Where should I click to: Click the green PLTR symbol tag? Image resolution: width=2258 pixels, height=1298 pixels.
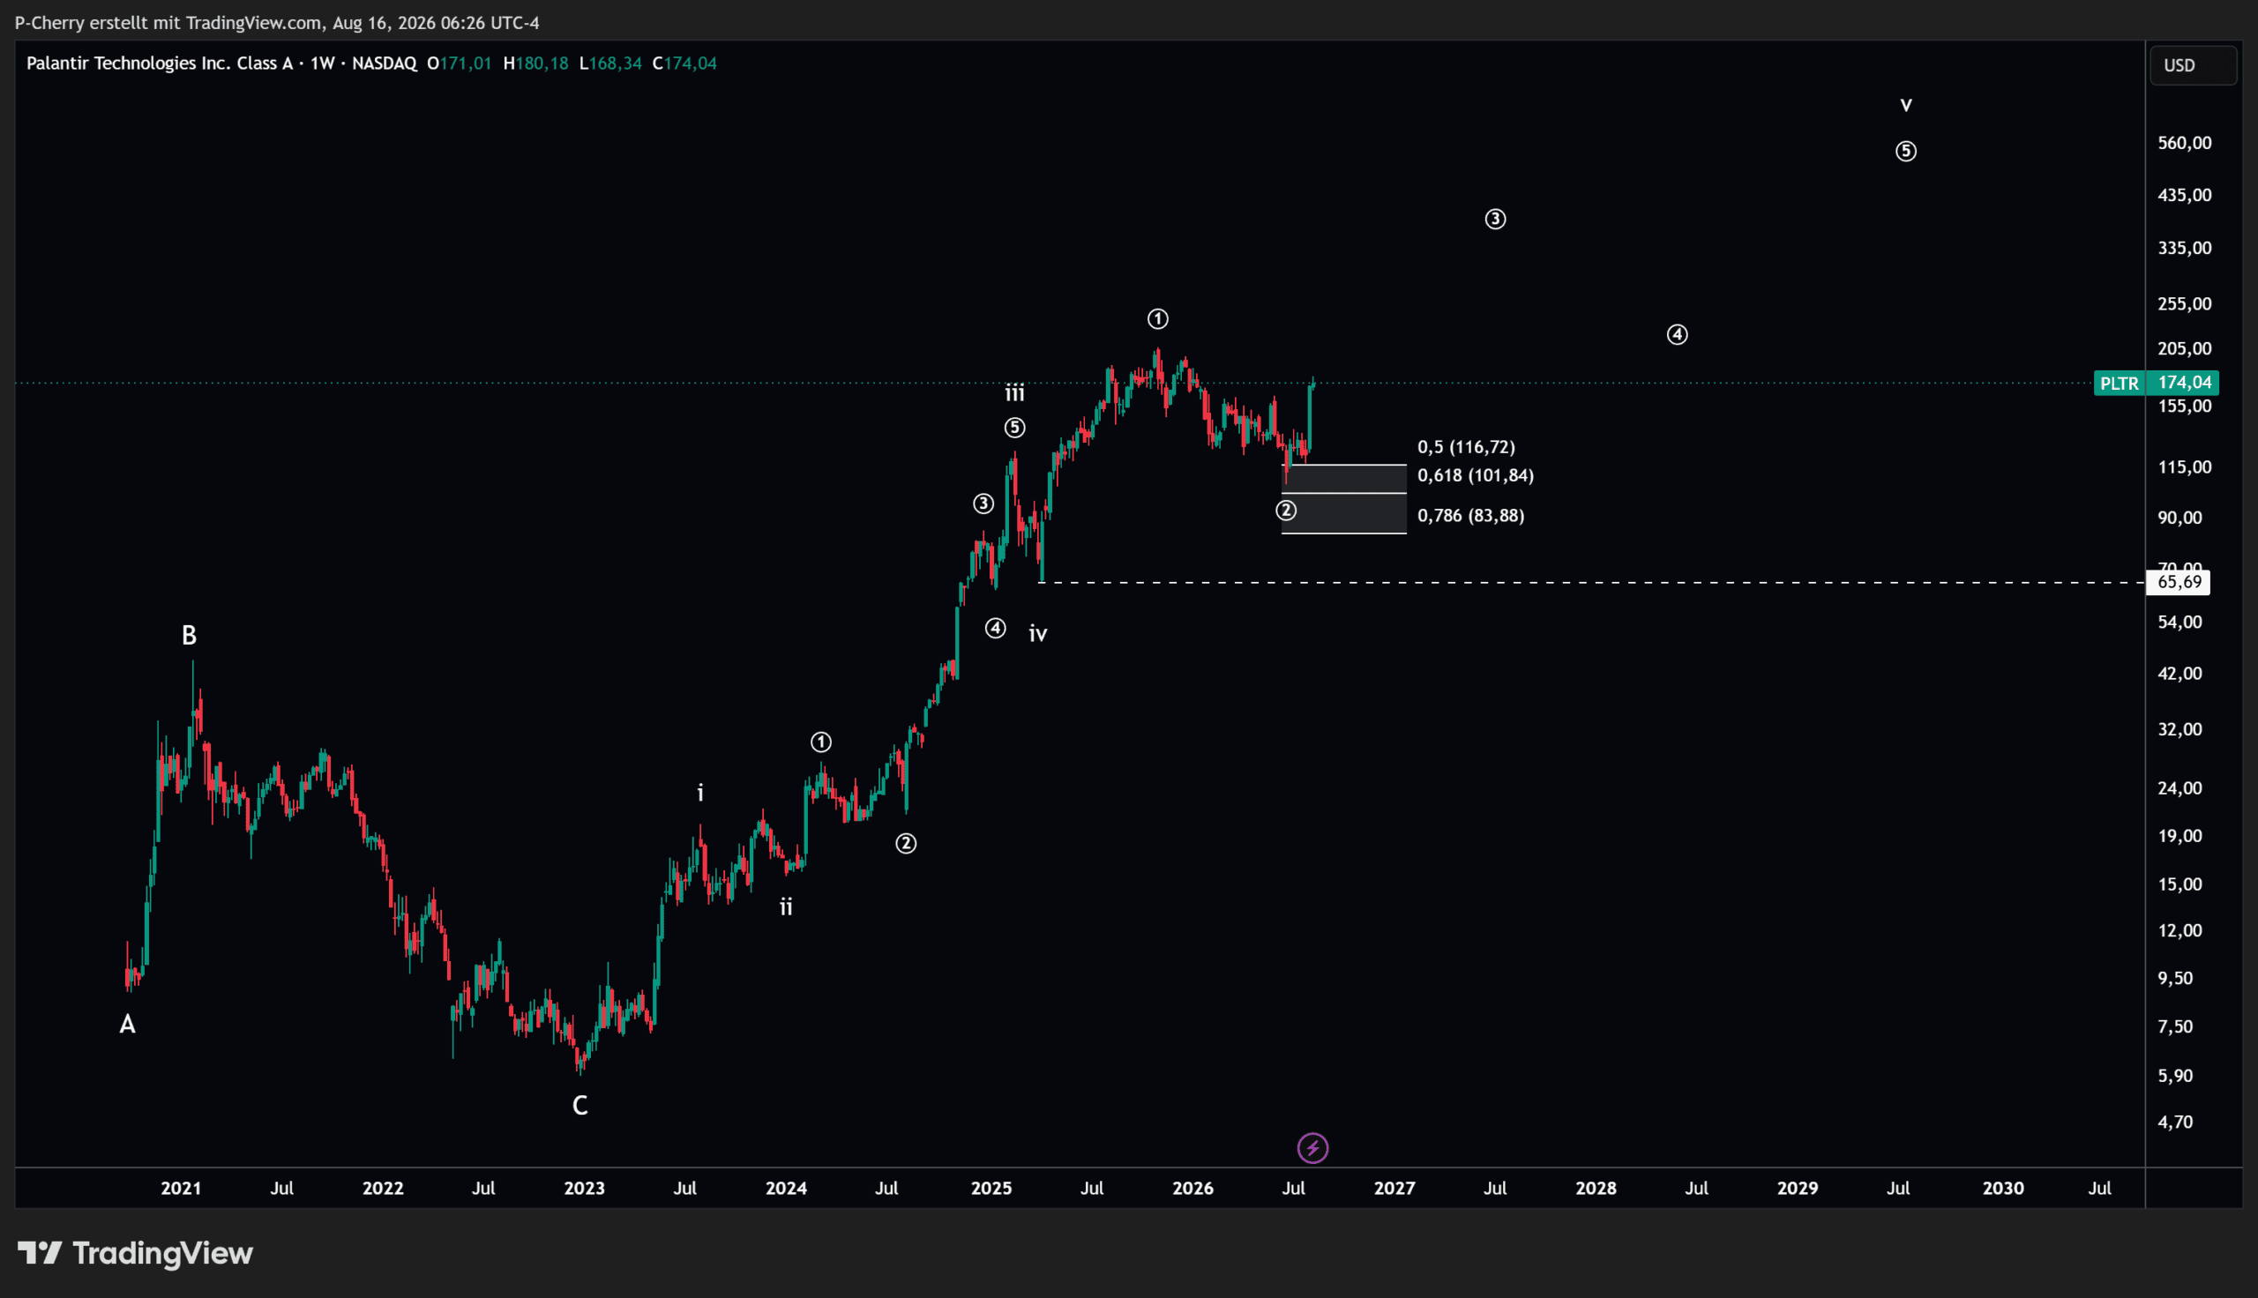pos(2119,384)
